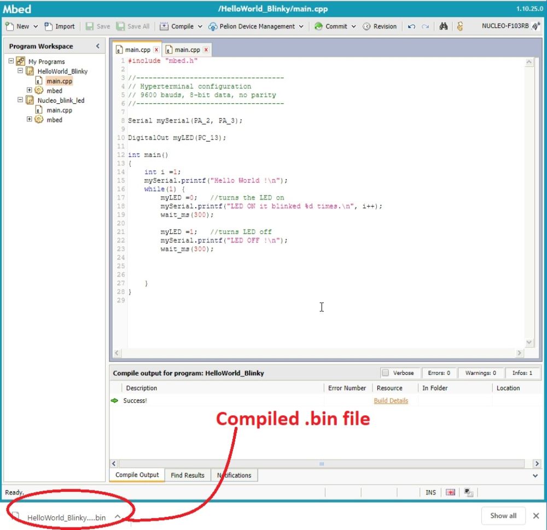Image resolution: width=547 pixels, height=530 pixels.
Task: Open the Notifications tab
Action: [234, 475]
